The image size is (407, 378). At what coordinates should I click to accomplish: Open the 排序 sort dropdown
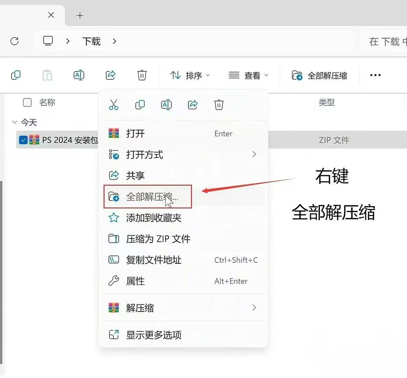click(190, 75)
